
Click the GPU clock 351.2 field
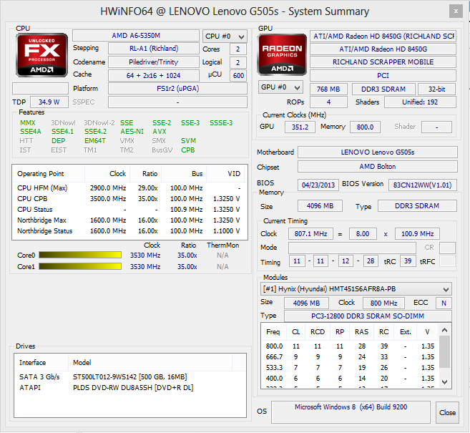(x=300, y=127)
